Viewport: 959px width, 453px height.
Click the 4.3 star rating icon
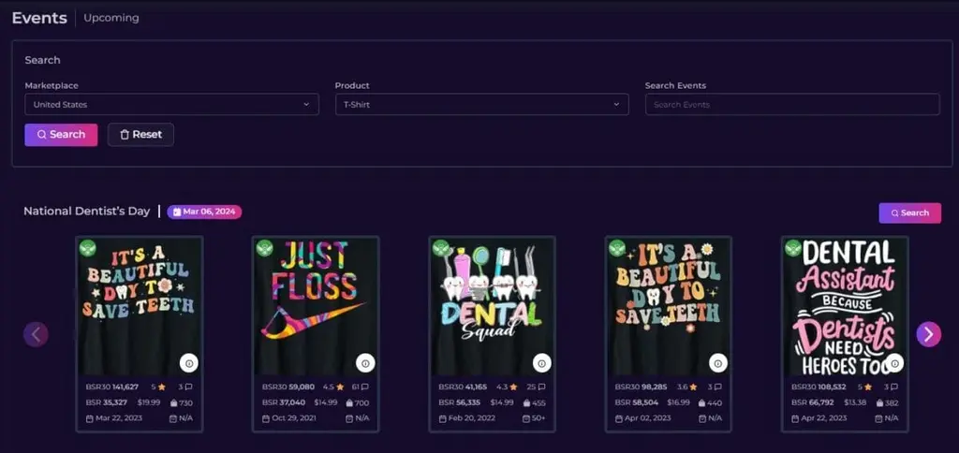514,387
